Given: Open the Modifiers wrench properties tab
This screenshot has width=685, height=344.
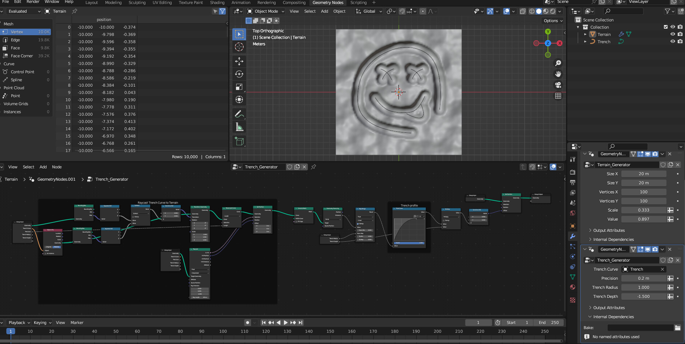Looking at the screenshot, I should coord(573,236).
